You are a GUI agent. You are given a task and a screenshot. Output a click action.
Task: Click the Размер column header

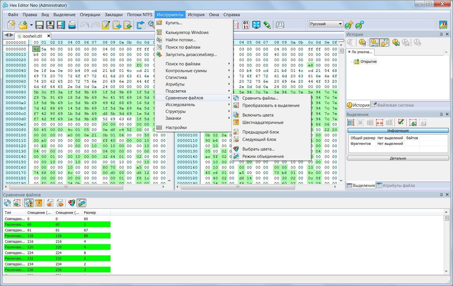96,212
